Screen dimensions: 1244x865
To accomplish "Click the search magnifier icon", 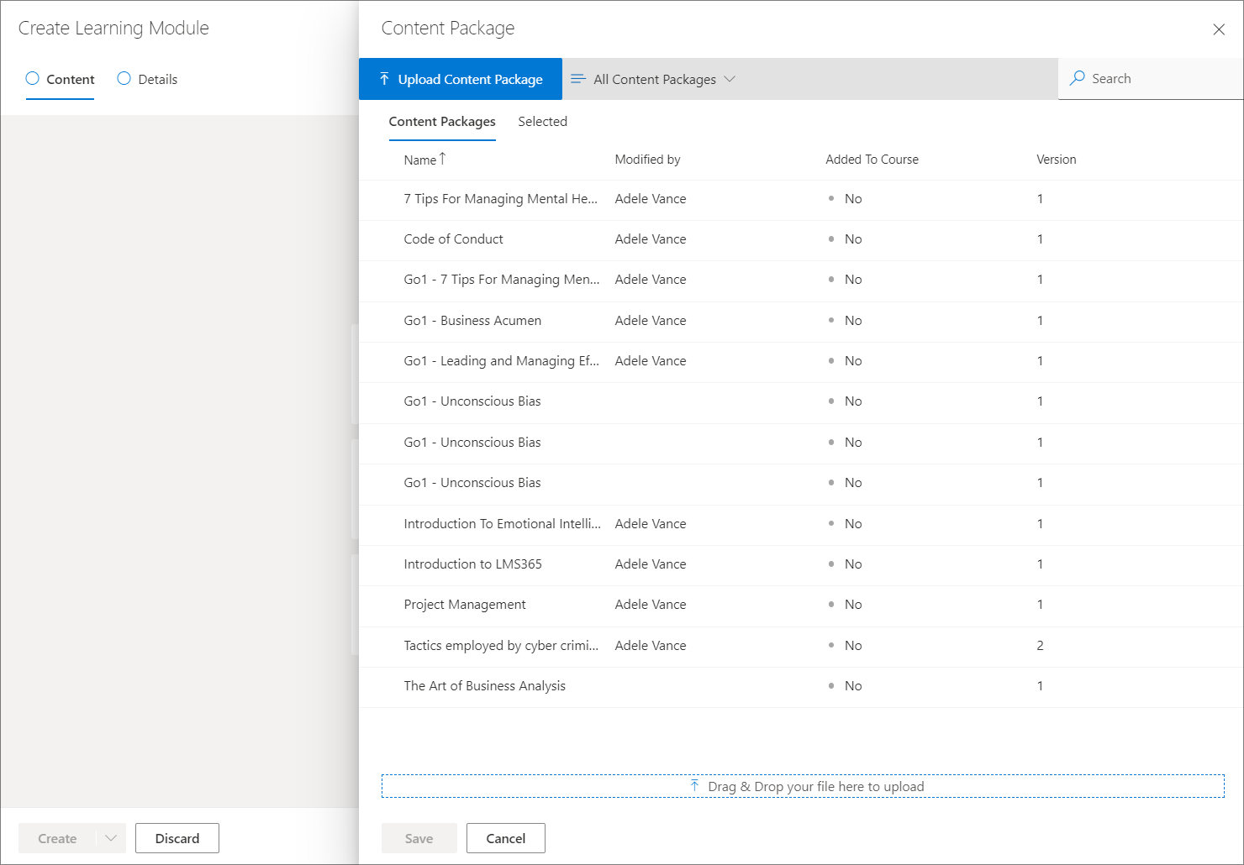I will coord(1077,78).
